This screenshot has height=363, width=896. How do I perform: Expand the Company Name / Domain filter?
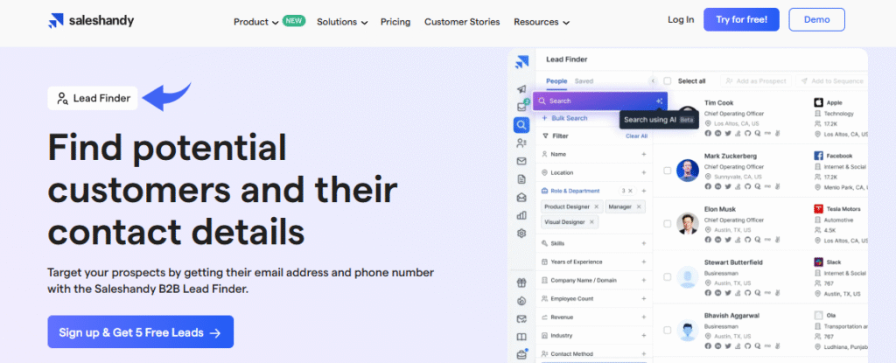(644, 280)
